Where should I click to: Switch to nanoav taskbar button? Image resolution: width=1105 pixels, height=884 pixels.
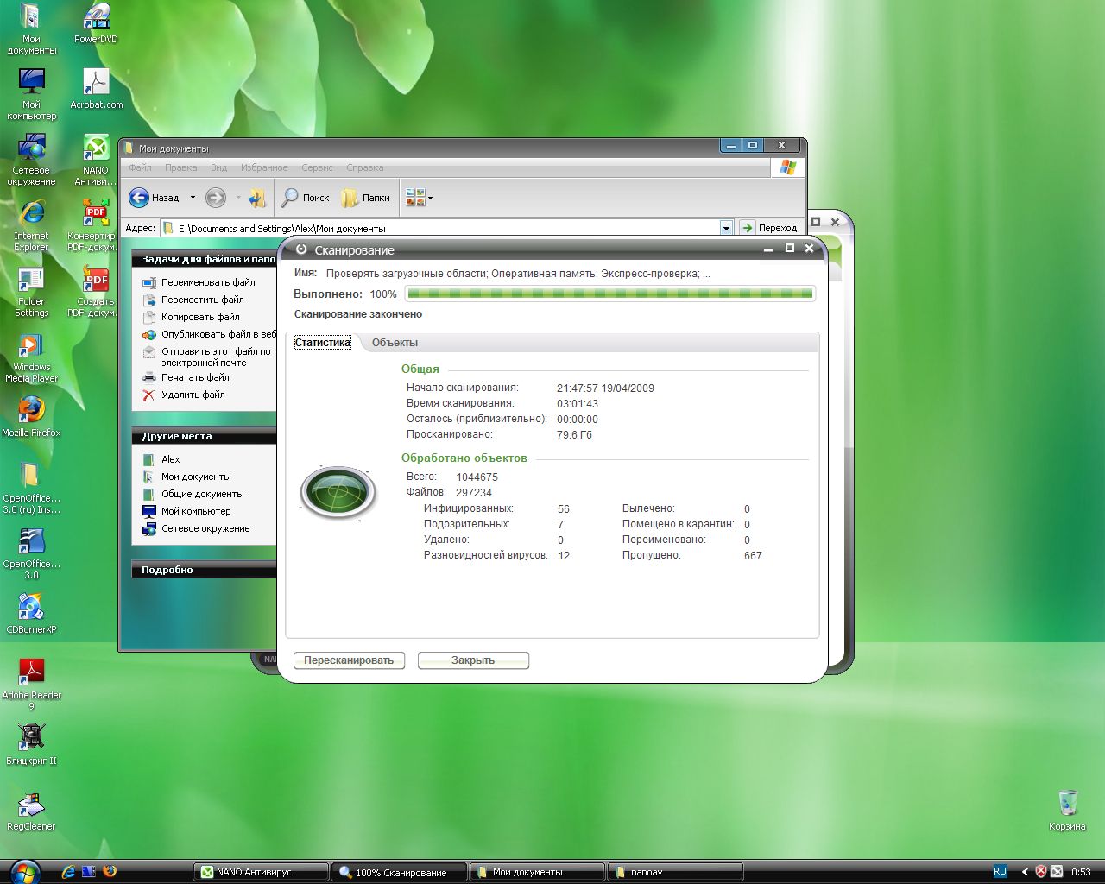[676, 872]
